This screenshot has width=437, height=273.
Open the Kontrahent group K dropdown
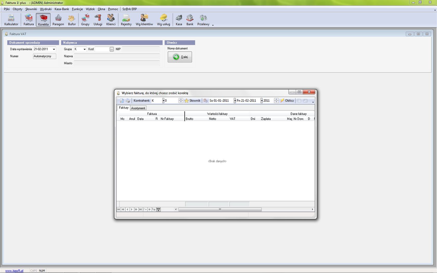coord(163,101)
